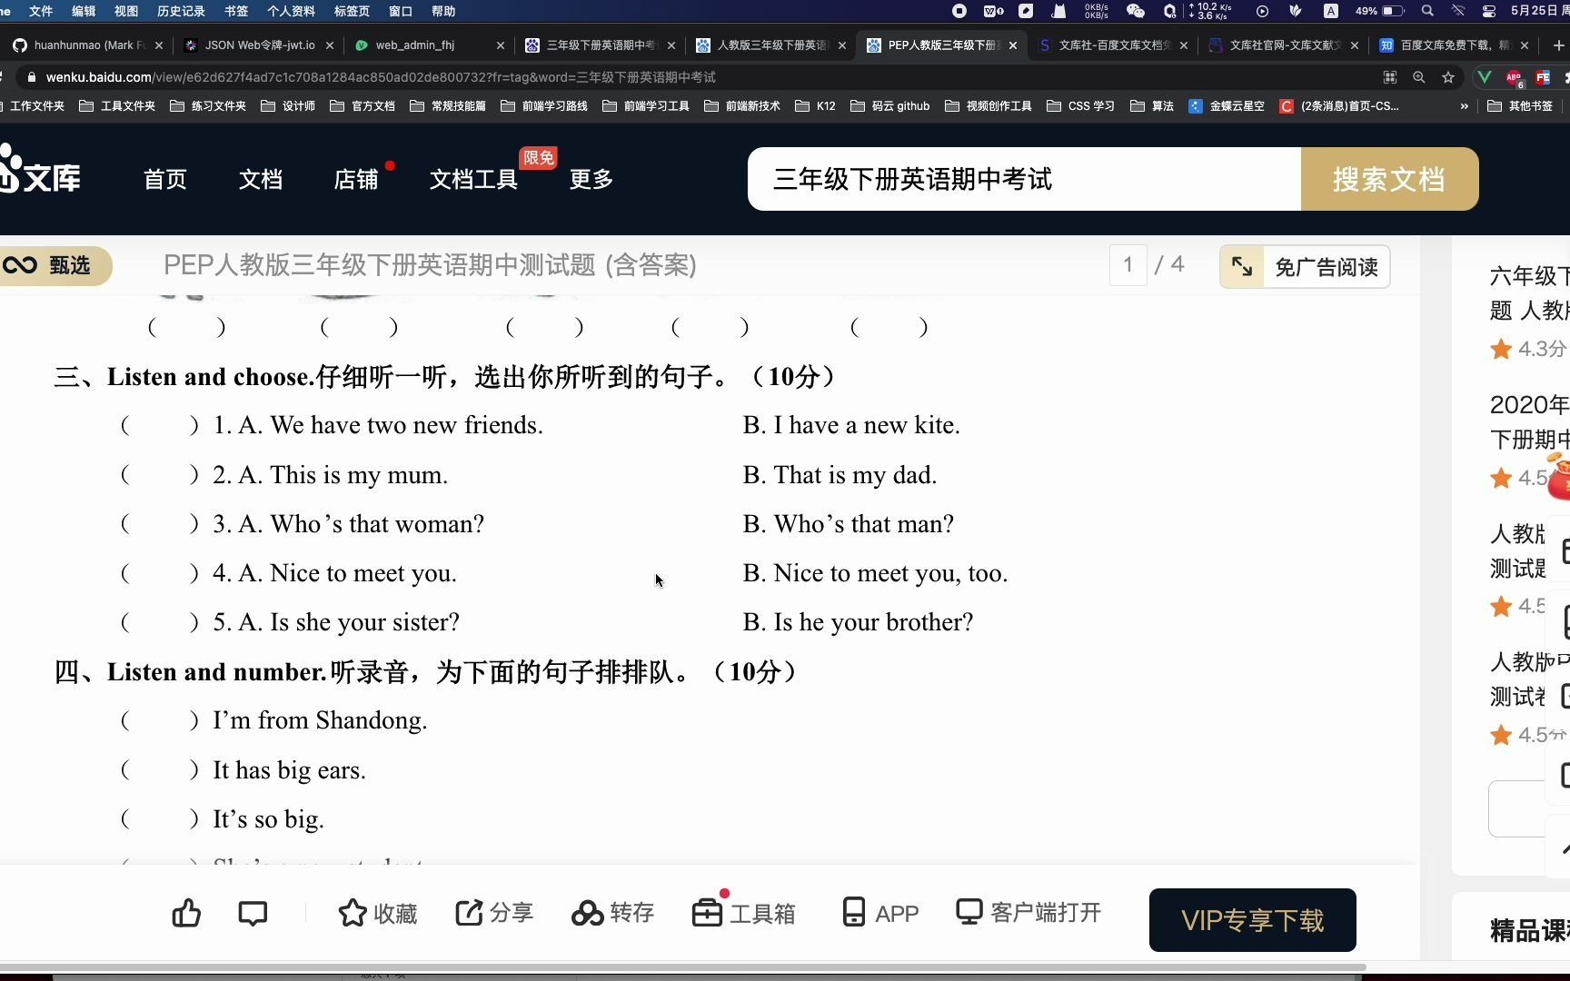Click the APP phone icon
This screenshot has width=1570, height=981.
point(880,913)
